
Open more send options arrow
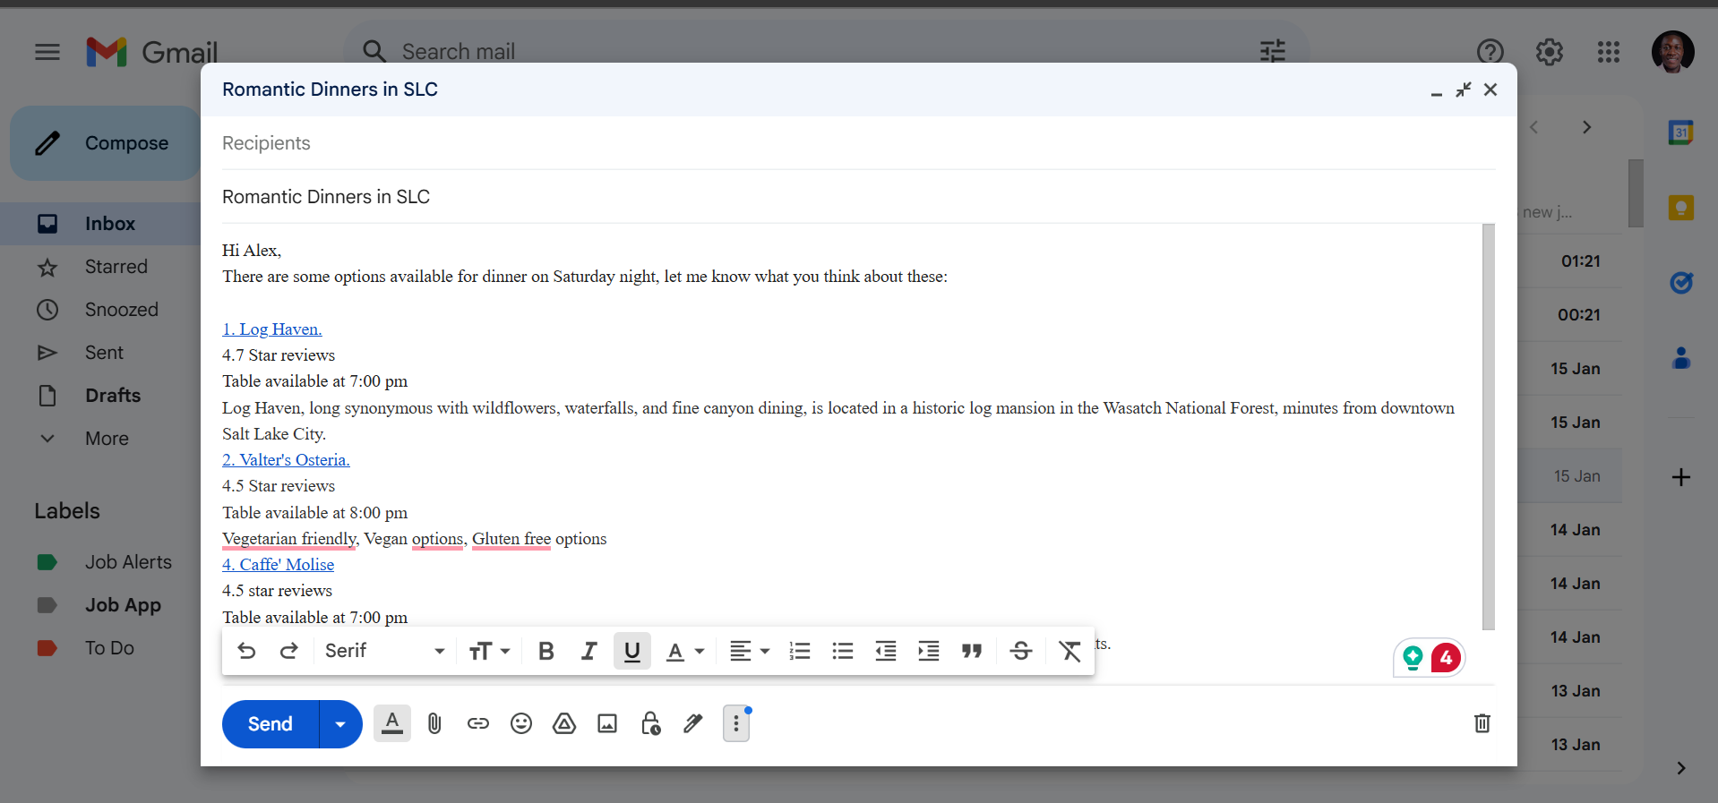pyautogui.click(x=340, y=724)
